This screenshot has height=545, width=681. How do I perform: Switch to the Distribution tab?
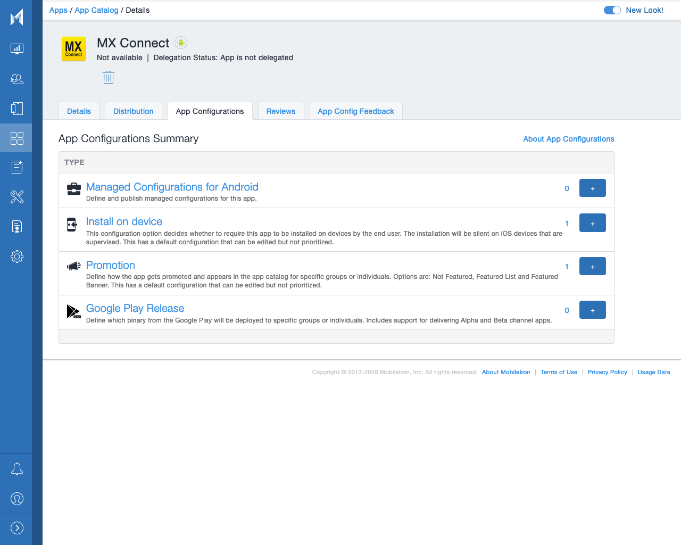pyautogui.click(x=134, y=111)
